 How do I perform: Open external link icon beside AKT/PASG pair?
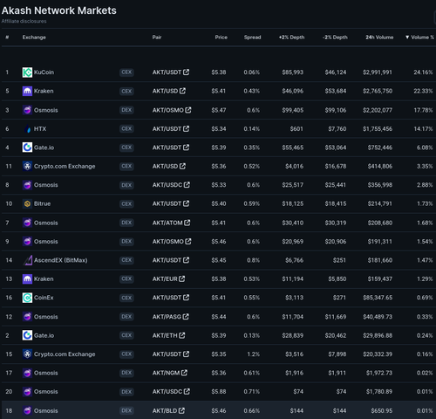tap(186, 316)
